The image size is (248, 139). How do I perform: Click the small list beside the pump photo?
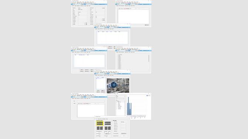click(x=101, y=83)
